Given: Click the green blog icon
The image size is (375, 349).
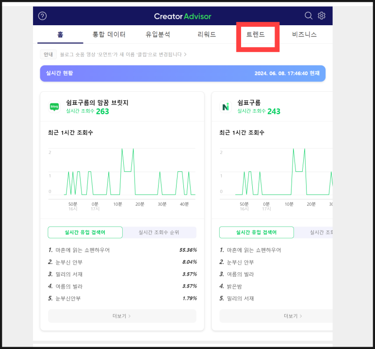Looking at the screenshot, I should point(54,107).
